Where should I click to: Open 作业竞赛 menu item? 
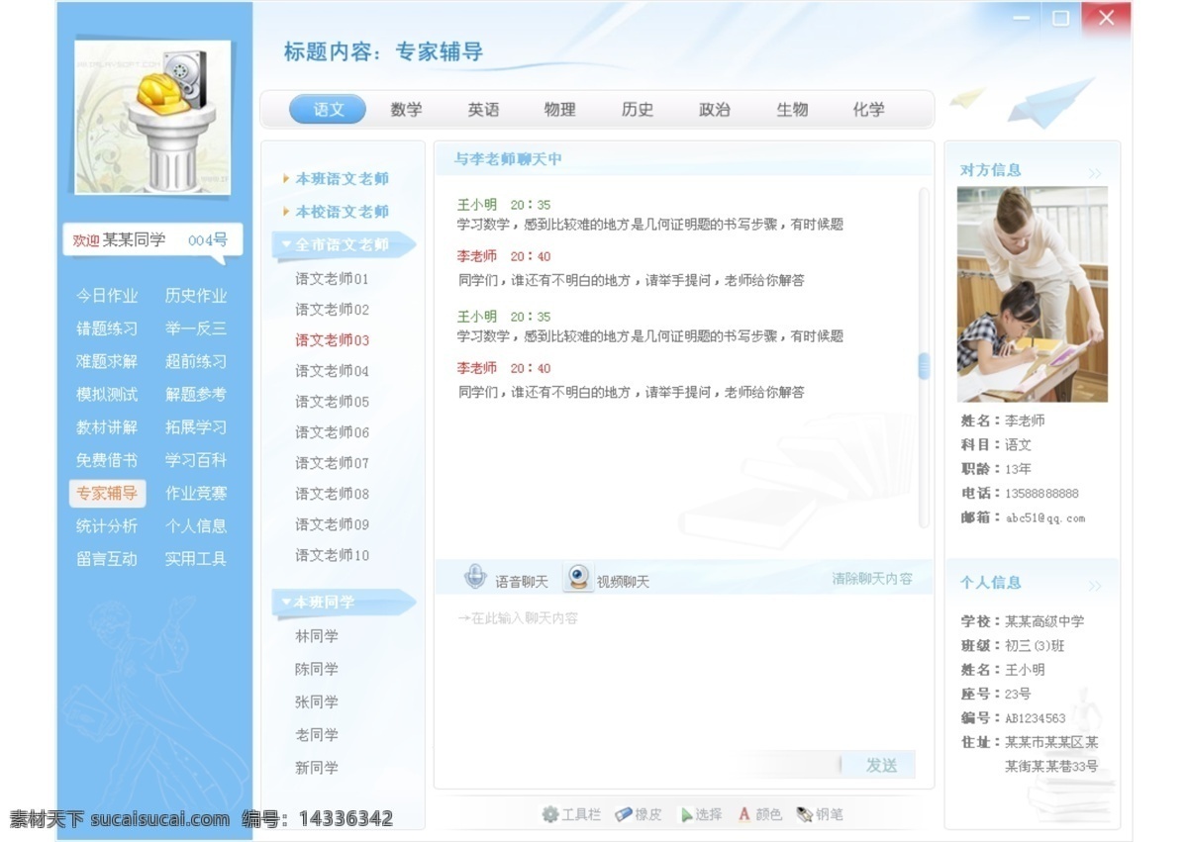pyautogui.click(x=196, y=493)
